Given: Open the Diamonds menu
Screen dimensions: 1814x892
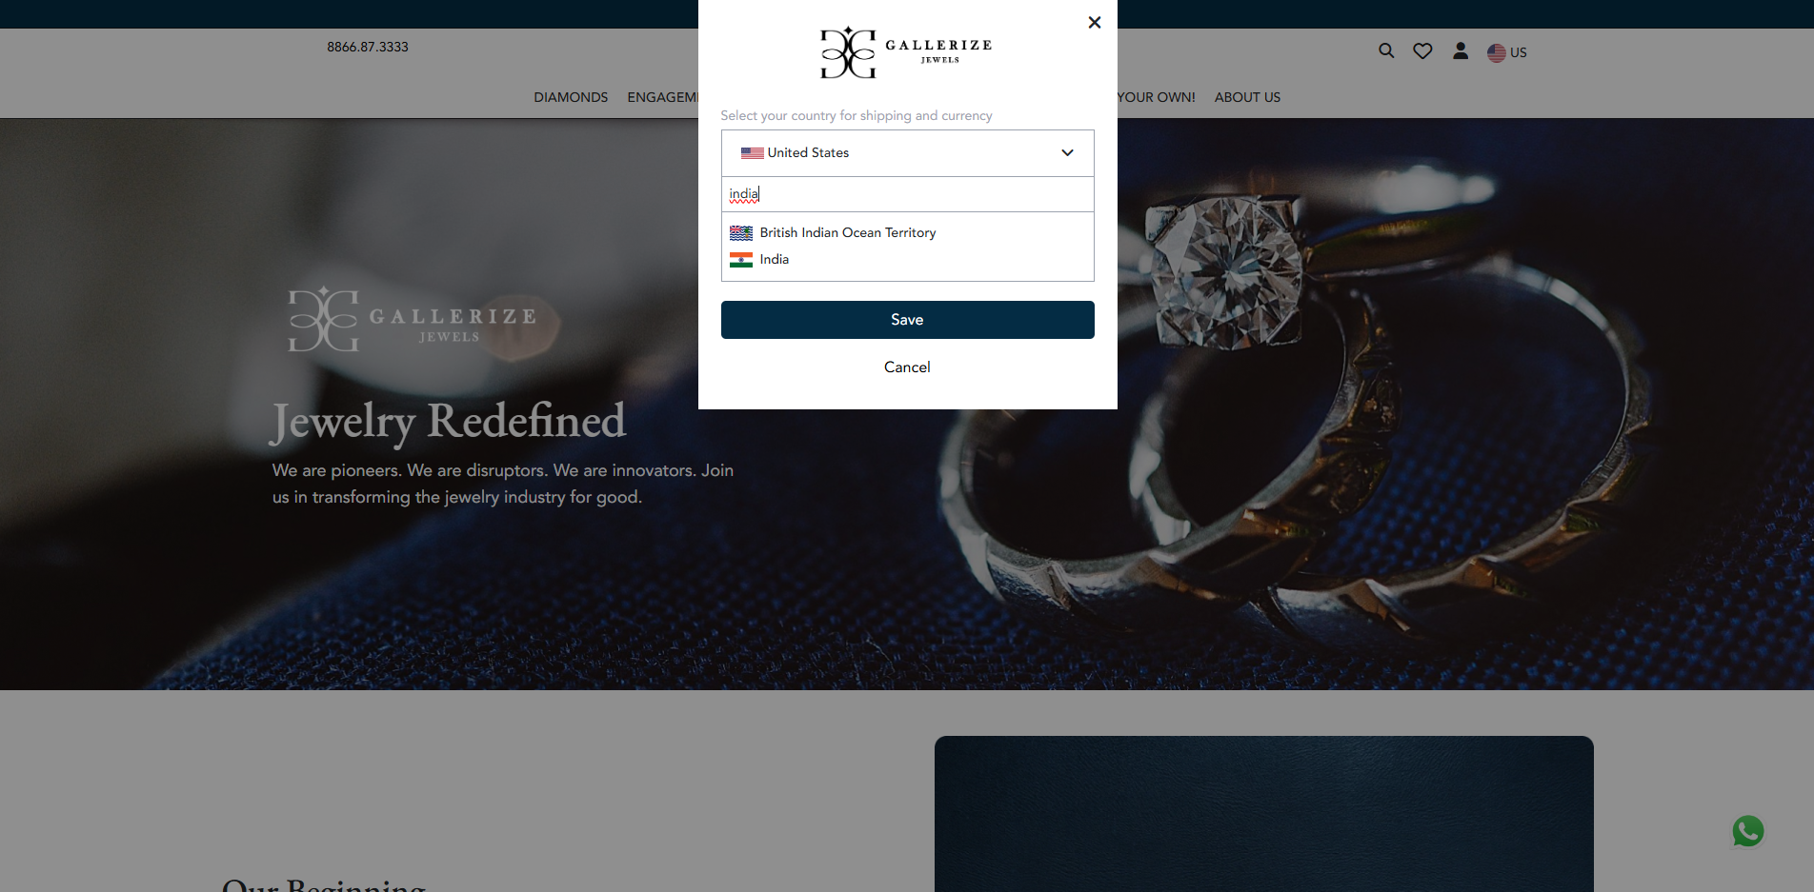Looking at the screenshot, I should click(571, 97).
